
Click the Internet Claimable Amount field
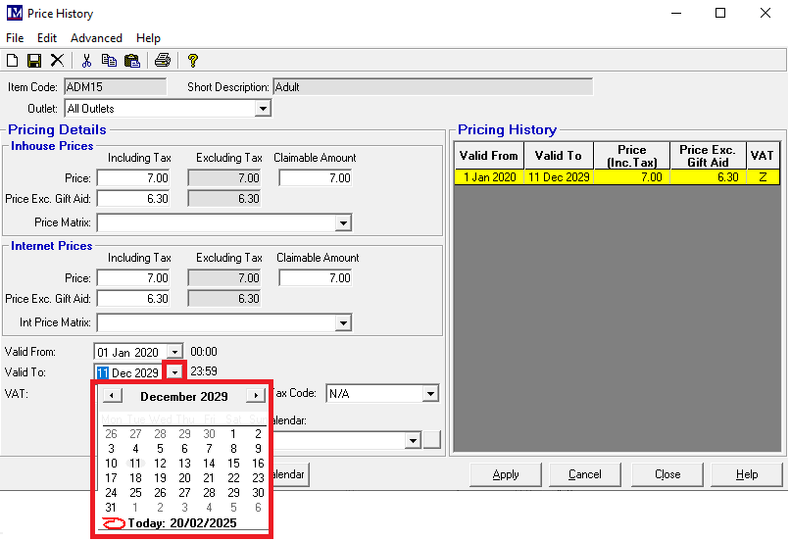316,278
